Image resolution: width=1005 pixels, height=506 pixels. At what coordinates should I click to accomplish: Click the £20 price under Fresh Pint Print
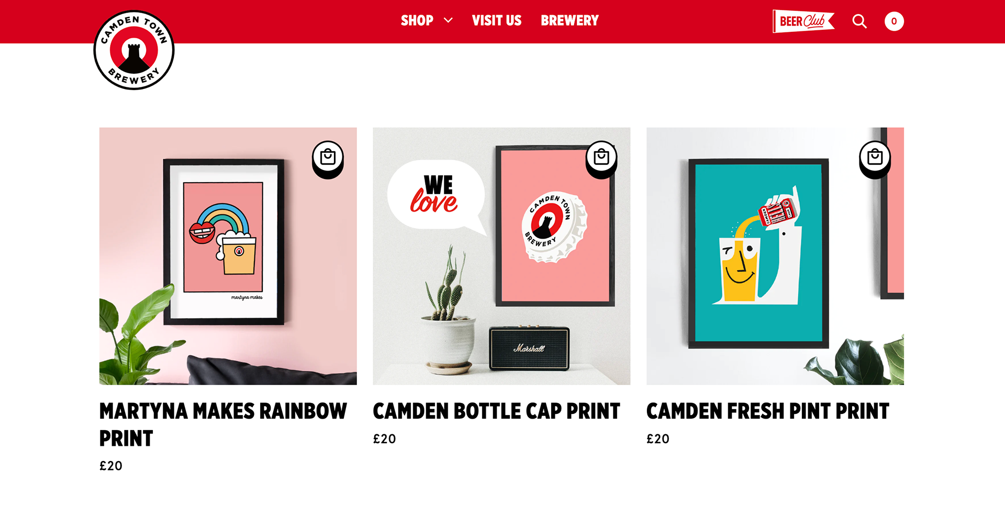pyautogui.click(x=658, y=439)
